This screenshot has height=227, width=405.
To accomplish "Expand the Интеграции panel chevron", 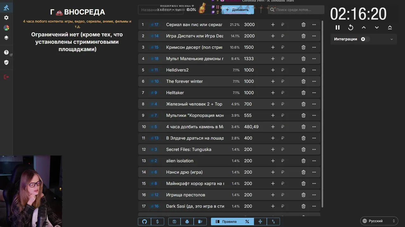I will point(391,39).
